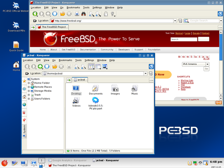This screenshot has height=168, width=224.
Task: Click Up arrow in pcbsd Konqueror toolbar
Action: [x=40, y=66]
